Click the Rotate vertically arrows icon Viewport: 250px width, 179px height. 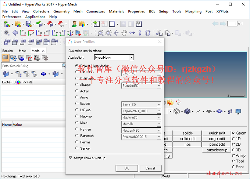140,33
